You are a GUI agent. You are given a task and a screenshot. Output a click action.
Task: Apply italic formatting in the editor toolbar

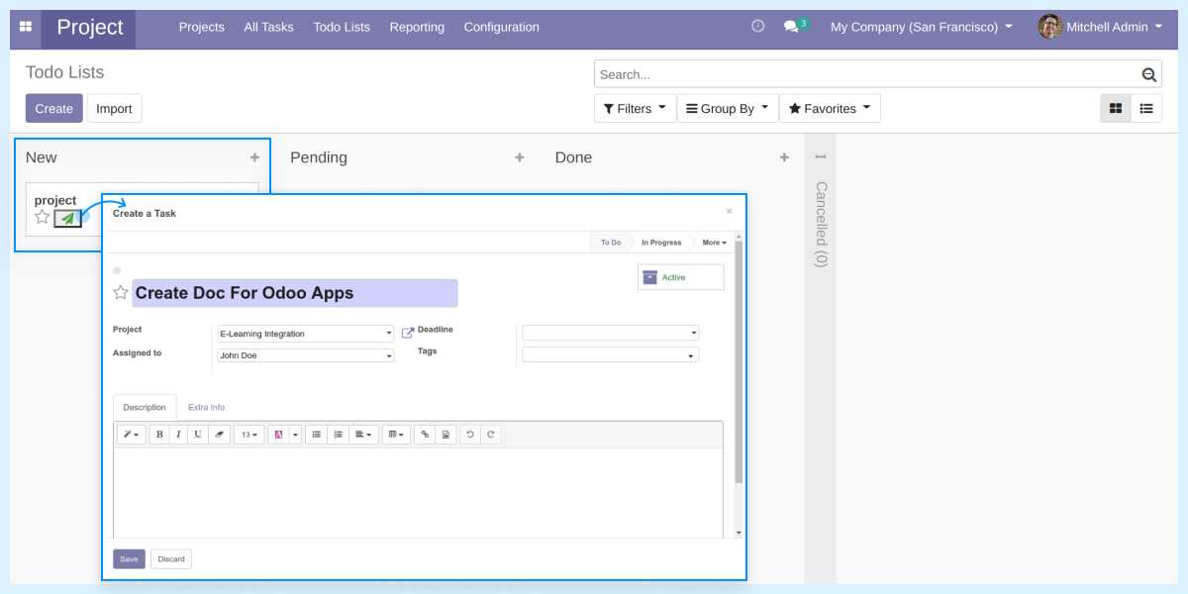click(178, 434)
